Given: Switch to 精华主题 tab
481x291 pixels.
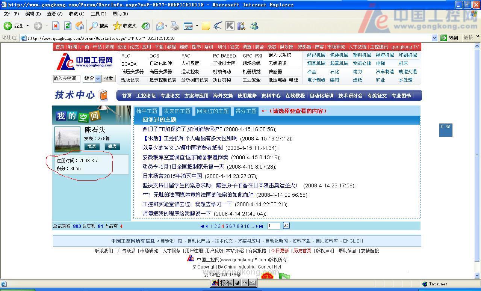Looking at the screenshot, I should point(147,111).
